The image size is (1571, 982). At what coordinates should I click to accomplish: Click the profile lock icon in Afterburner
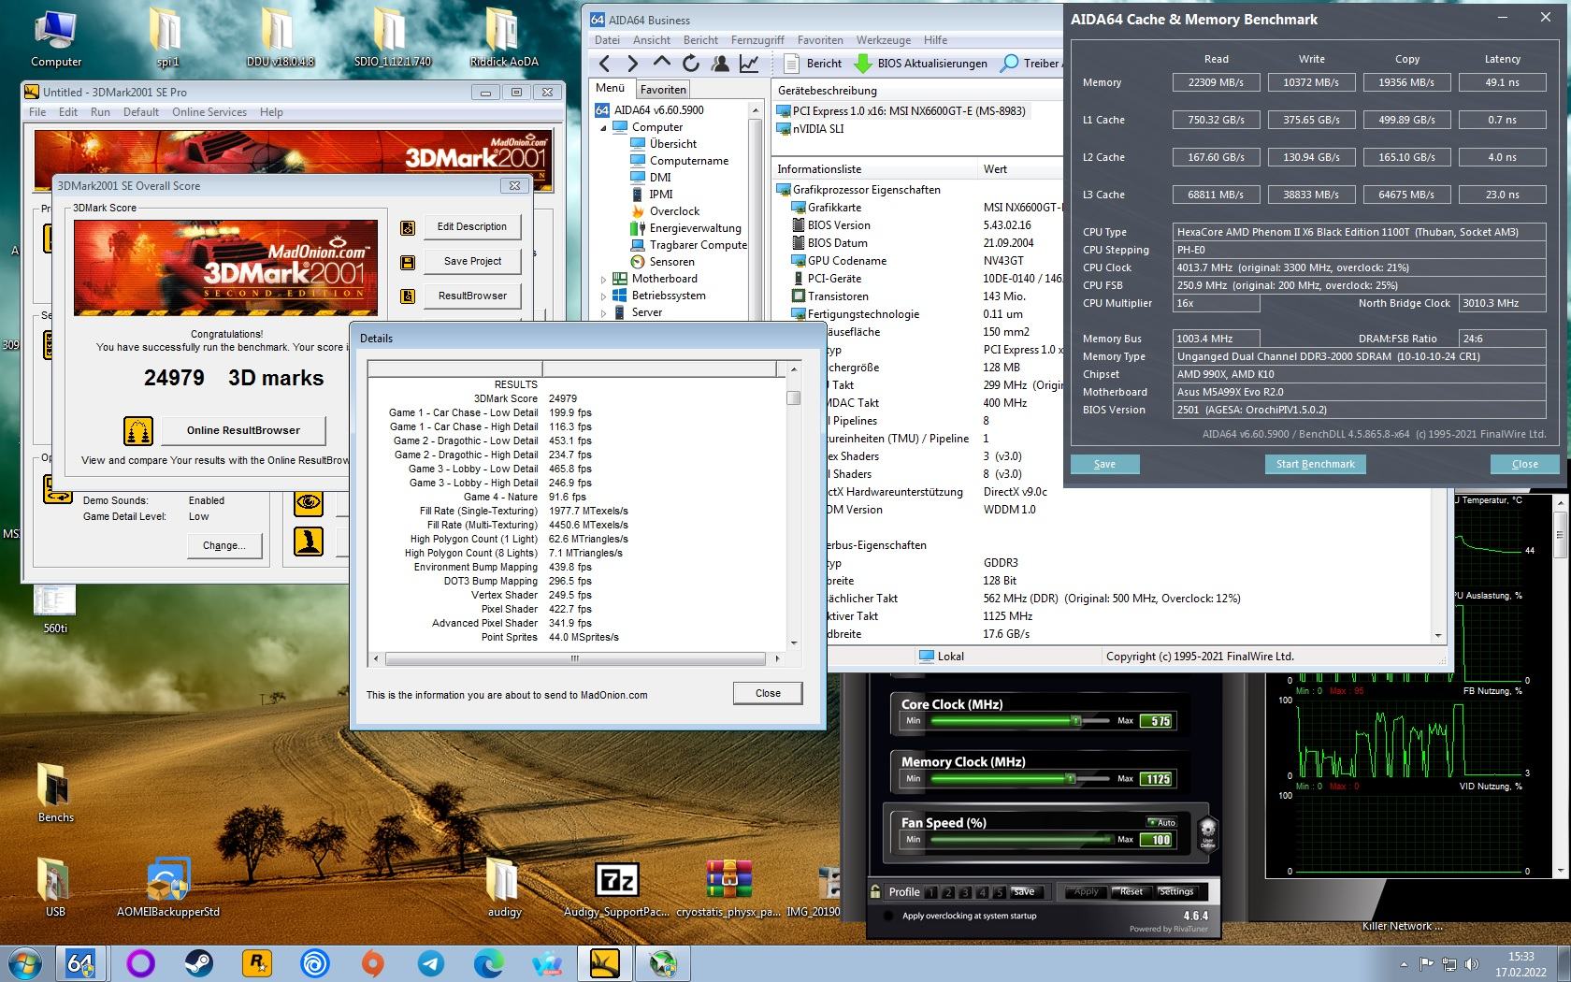tap(875, 892)
